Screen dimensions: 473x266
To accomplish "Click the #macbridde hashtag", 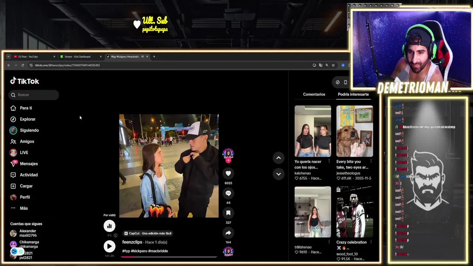I will 158,251.
